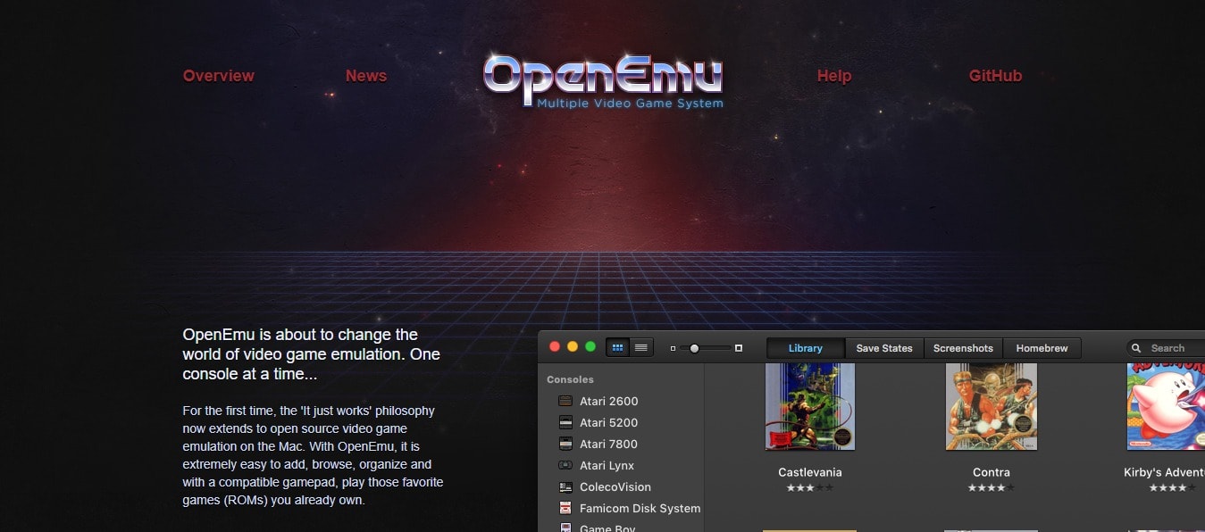
Task: Select the Kirby's Adventure cover art
Action: (x=1166, y=407)
